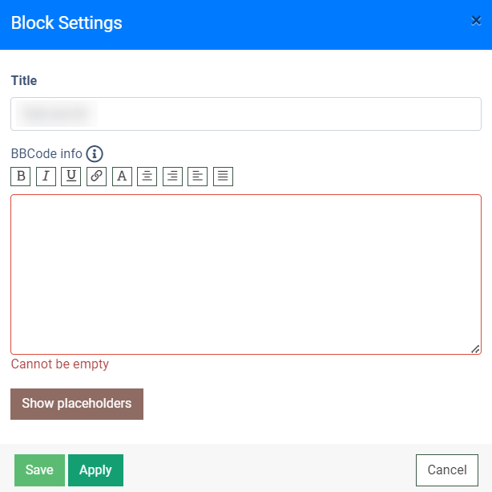
Task: Click the Block Settings header title
Action: point(67,23)
